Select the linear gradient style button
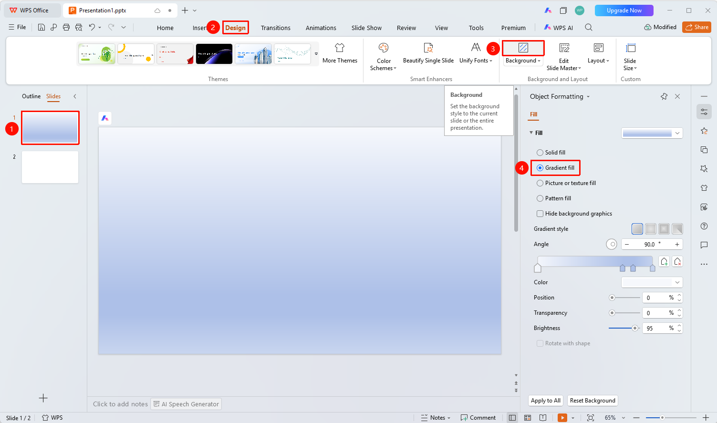717x423 pixels. pyautogui.click(x=637, y=229)
